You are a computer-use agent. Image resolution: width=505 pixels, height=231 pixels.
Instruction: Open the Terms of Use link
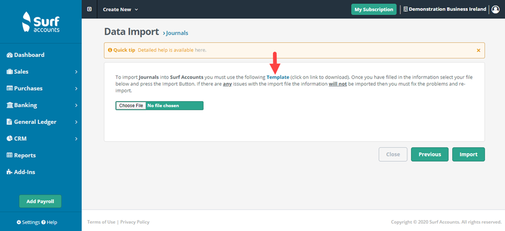click(x=101, y=222)
